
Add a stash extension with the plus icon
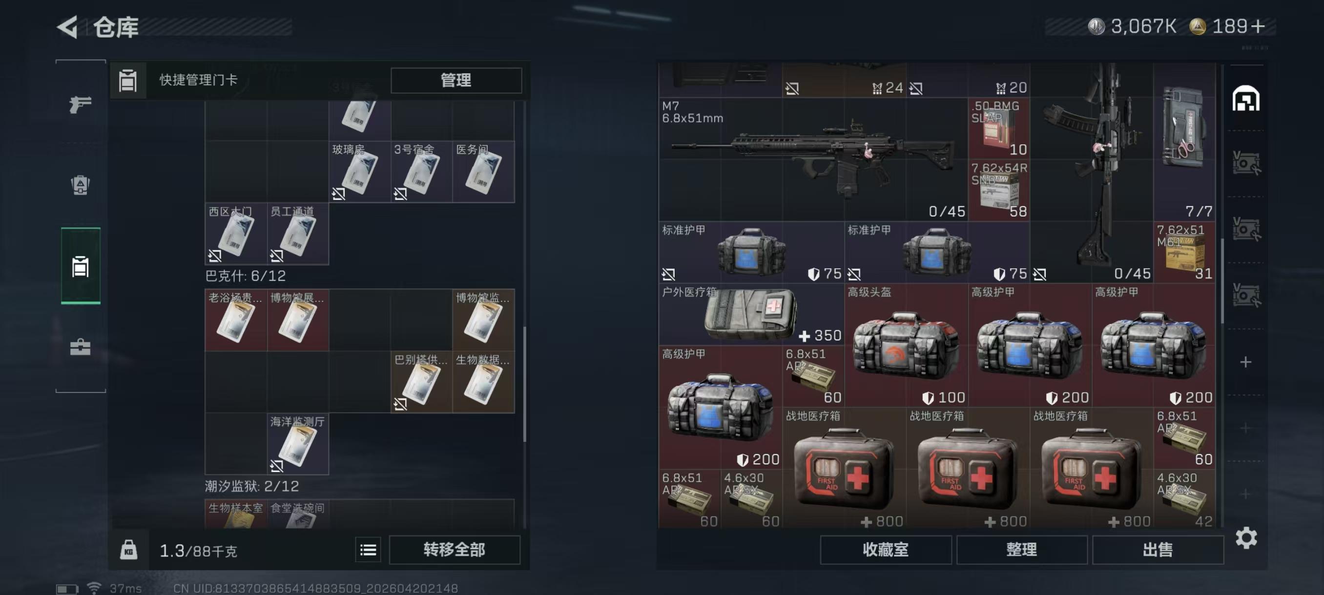pyautogui.click(x=1245, y=362)
